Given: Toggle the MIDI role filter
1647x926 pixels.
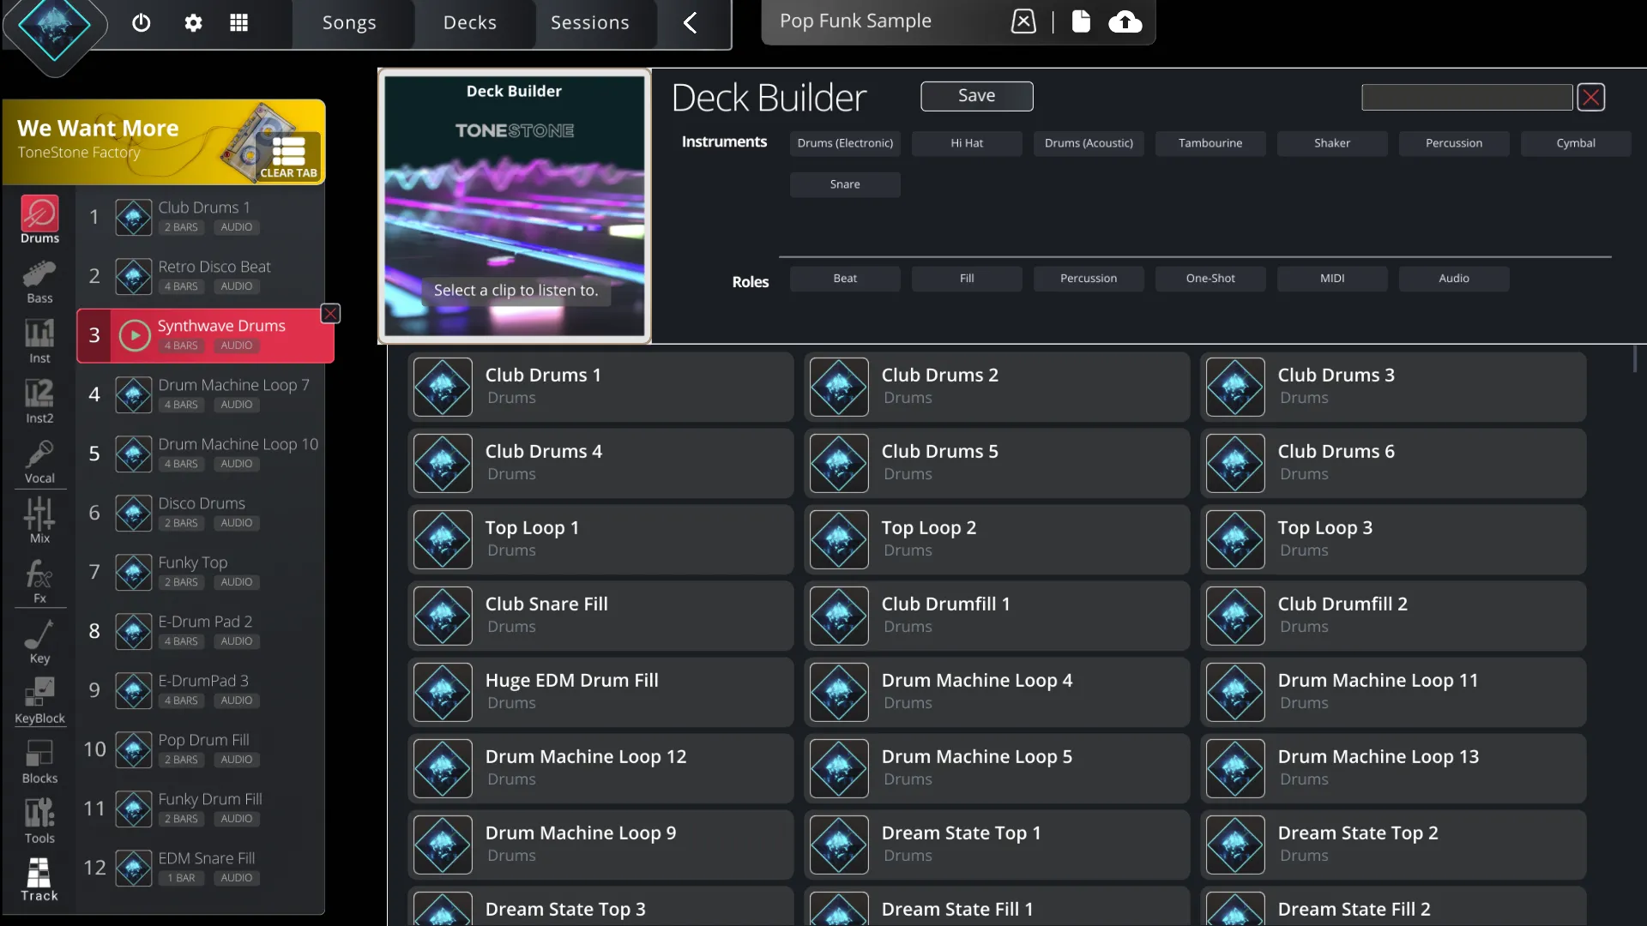Looking at the screenshot, I should 1332,279.
